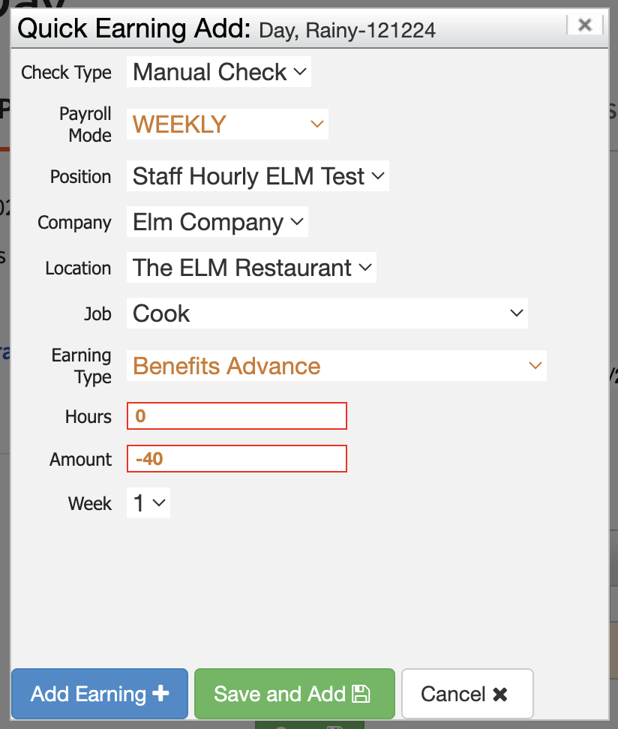
Task: Change the Company selection dropdown
Action: (217, 223)
